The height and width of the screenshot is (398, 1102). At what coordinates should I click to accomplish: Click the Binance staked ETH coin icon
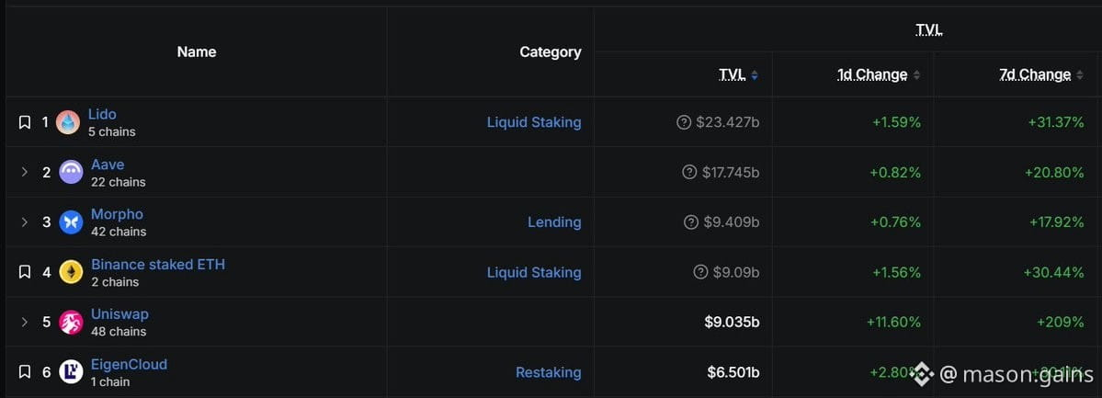(x=71, y=272)
